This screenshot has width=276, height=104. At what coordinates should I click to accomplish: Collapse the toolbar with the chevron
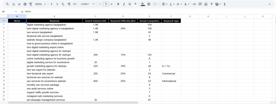click(269, 4)
